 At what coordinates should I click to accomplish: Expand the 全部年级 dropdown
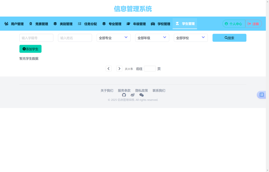pos(152,38)
